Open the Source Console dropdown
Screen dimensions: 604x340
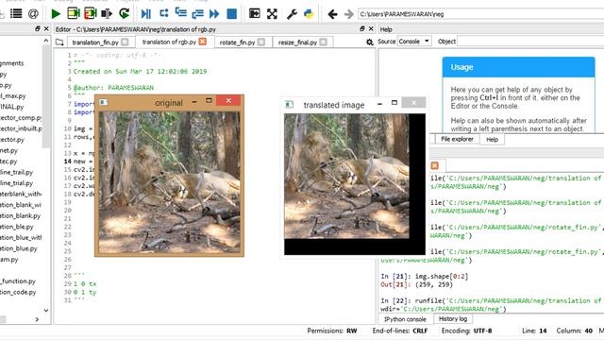[414, 42]
